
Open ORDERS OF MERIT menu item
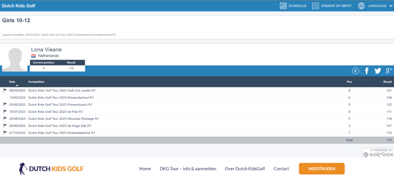coord(336,6)
